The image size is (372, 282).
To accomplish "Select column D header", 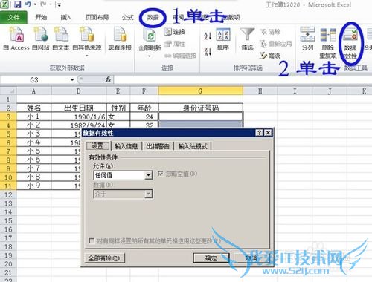I will coord(79,91).
